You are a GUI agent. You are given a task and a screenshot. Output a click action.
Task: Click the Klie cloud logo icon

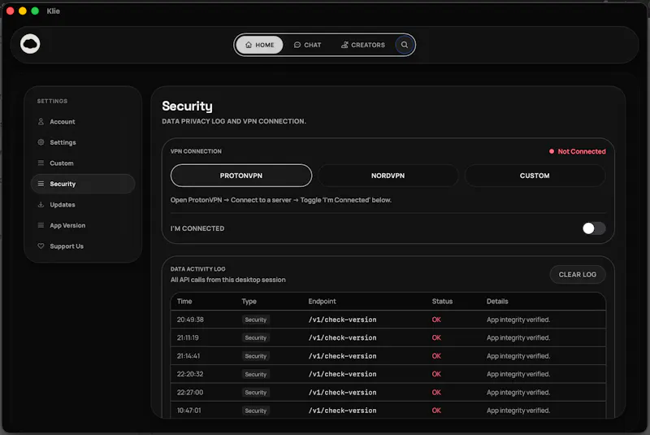[x=30, y=44]
